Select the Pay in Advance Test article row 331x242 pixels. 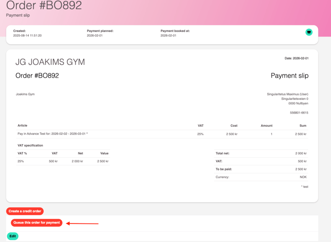point(53,134)
